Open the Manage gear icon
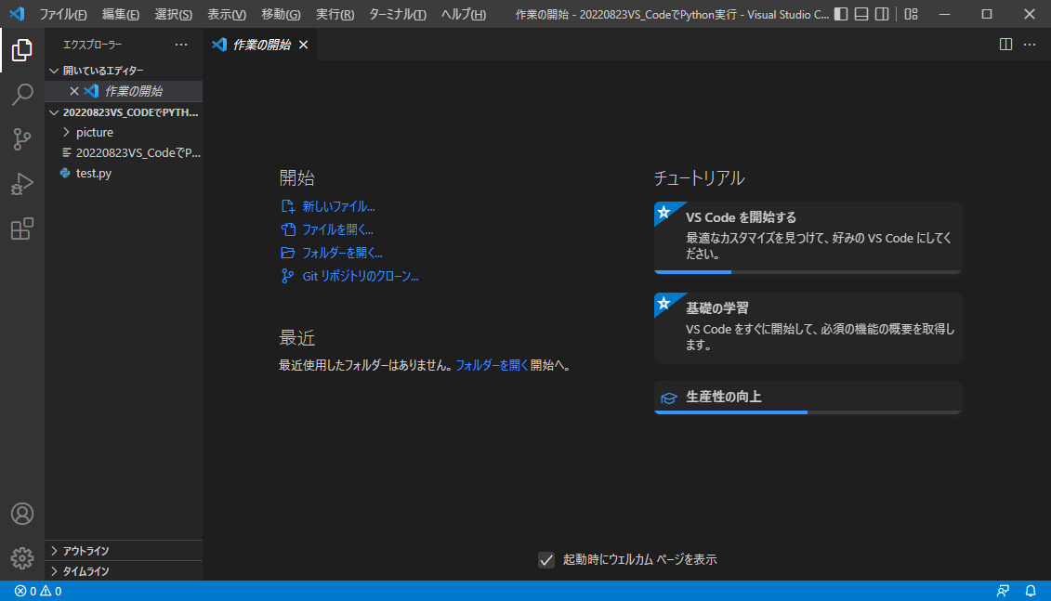 [x=22, y=557]
